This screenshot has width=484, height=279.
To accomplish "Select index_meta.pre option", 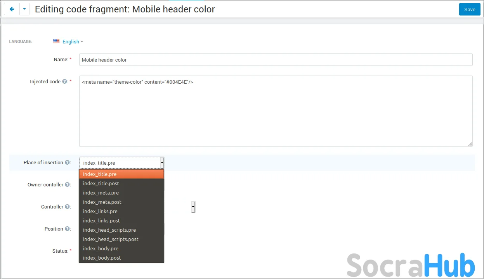I will pos(101,193).
